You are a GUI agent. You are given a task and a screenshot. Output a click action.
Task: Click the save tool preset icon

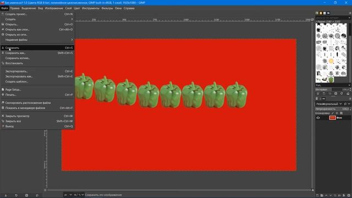click(6, 196)
